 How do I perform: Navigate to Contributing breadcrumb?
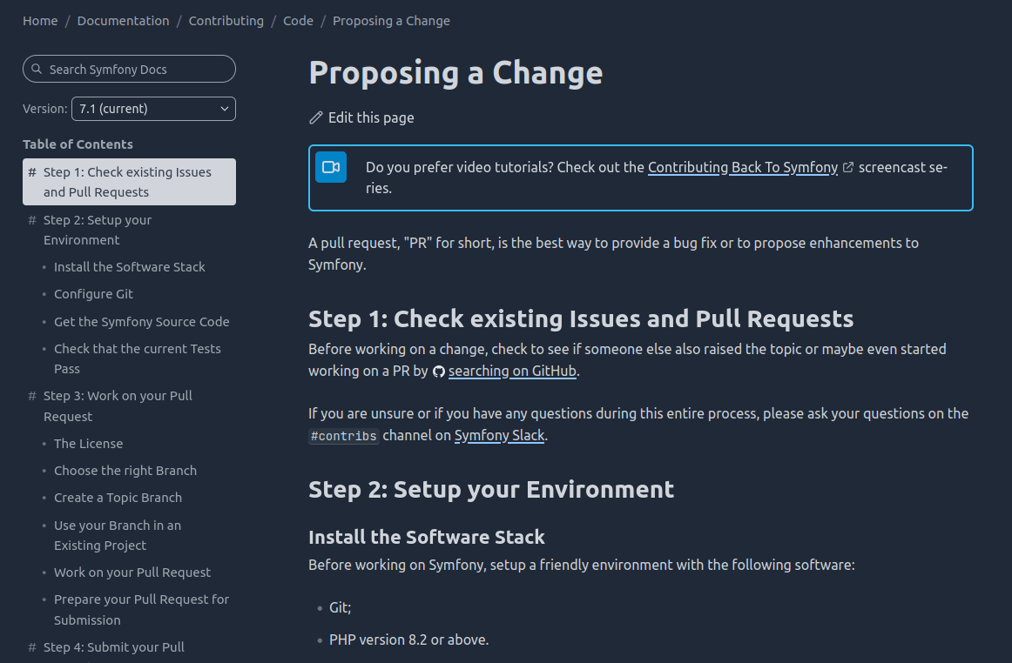226,21
